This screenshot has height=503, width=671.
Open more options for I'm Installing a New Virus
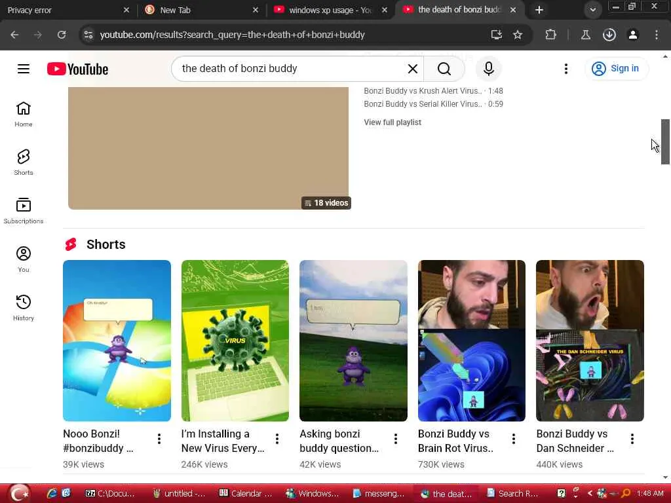tap(277, 439)
